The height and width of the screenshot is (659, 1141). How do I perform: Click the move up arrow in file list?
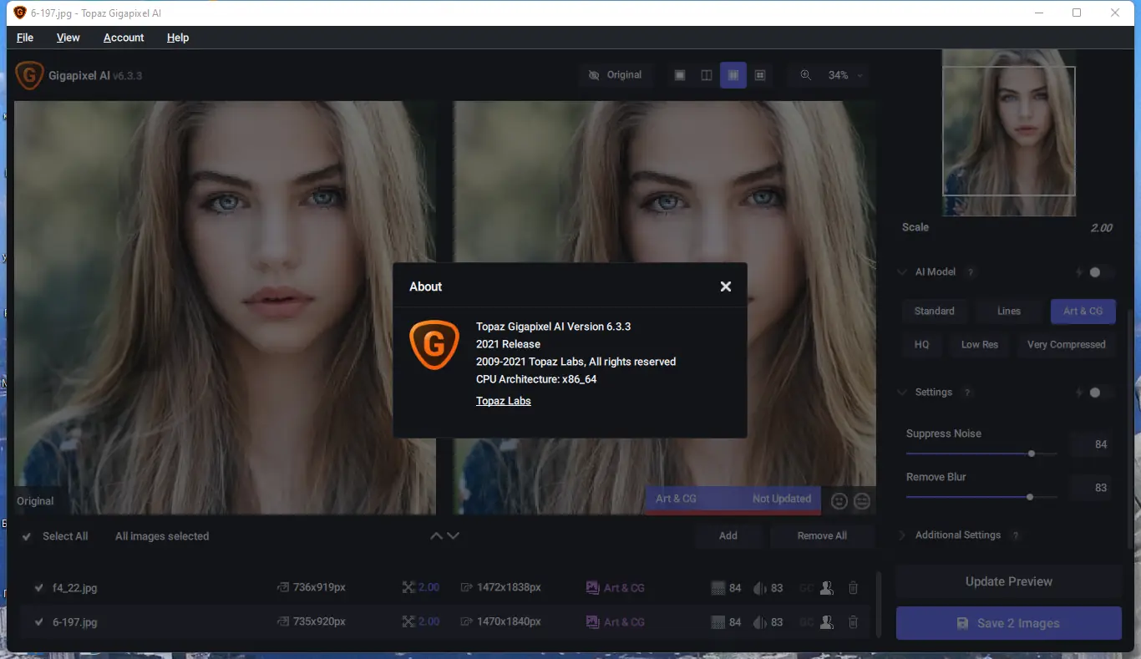coord(436,536)
